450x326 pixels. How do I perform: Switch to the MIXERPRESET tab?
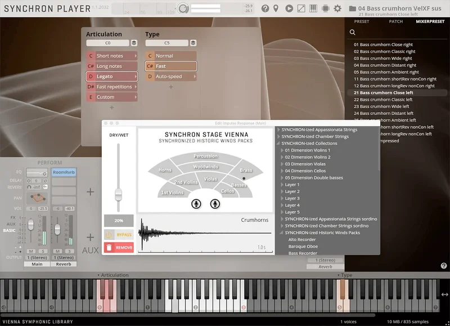(430, 21)
